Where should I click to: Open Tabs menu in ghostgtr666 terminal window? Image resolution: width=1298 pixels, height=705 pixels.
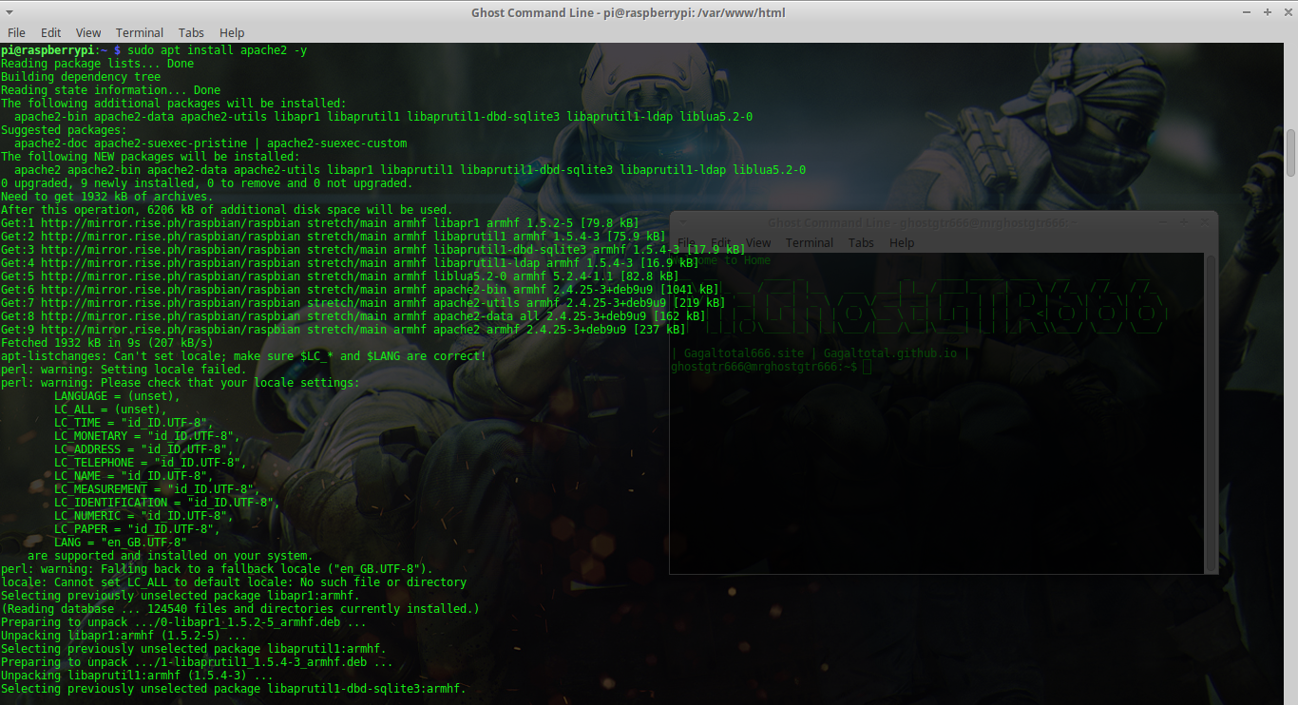(x=861, y=242)
